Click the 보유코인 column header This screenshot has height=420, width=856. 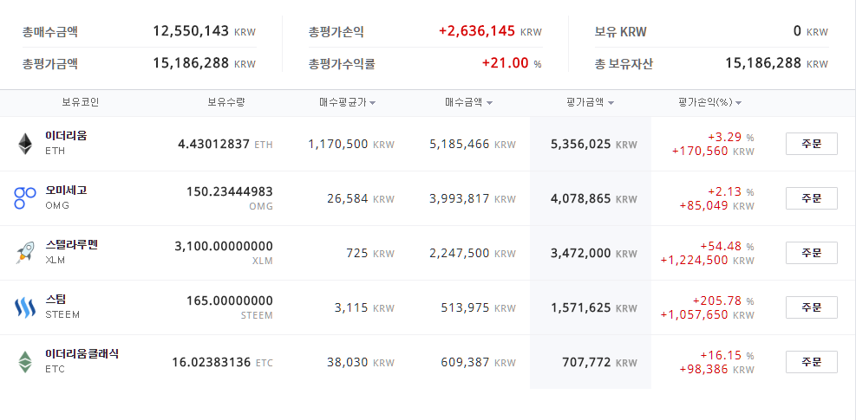81,102
